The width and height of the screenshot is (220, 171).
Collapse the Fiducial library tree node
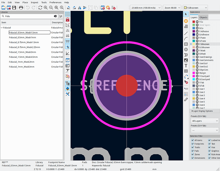click(x=2, y=27)
